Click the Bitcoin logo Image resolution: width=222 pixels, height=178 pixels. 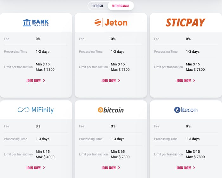pyautogui.click(x=111, y=110)
